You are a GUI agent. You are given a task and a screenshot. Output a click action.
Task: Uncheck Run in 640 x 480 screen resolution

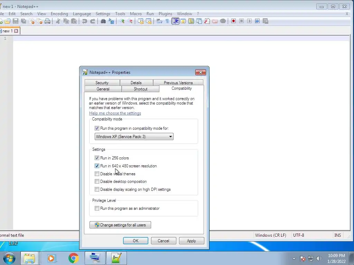pyautogui.click(x=97, y=166)
